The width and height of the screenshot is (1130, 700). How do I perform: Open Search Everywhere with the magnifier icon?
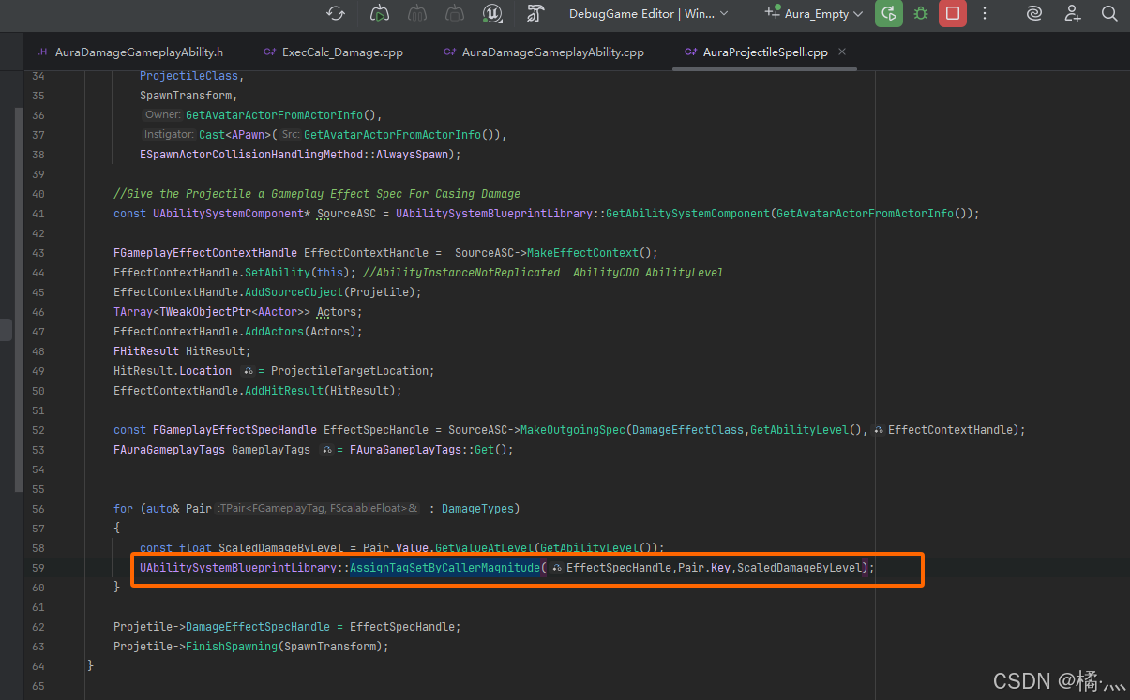click(1109, 13)
